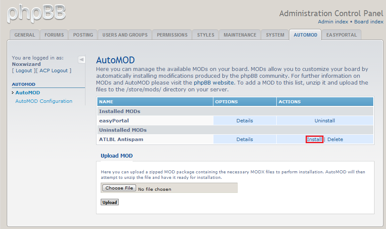Click the ACTIONS column header
Viewport: 386px width, 229px height.
point(325,102)
